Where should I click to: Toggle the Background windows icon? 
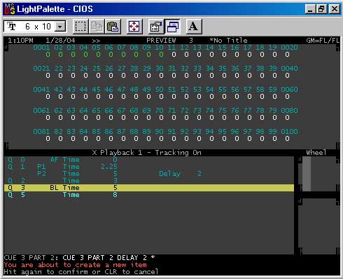click(172, 27)
